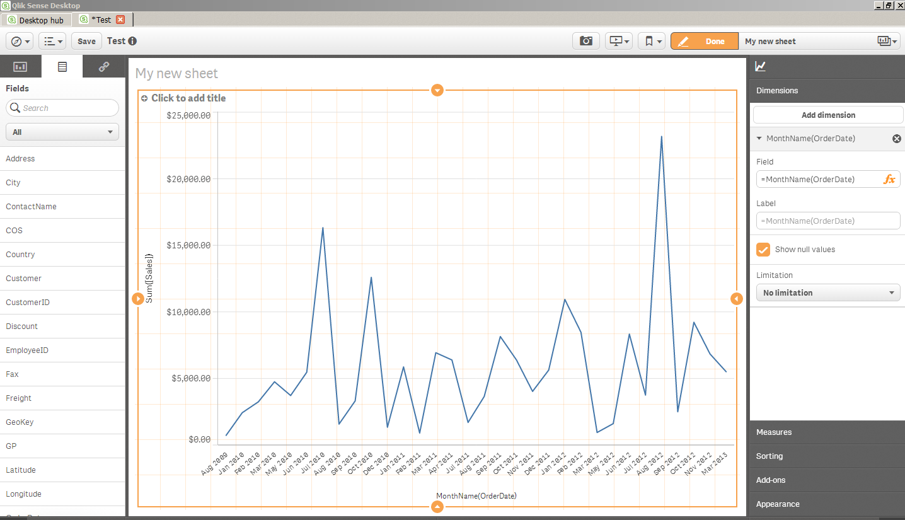Screen dimensions: 905x520
Task: Close the Test tab
Action: [120, 20]
